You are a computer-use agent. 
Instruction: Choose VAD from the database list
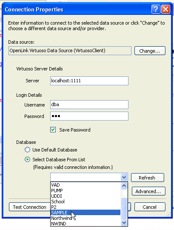coord(86,185)
